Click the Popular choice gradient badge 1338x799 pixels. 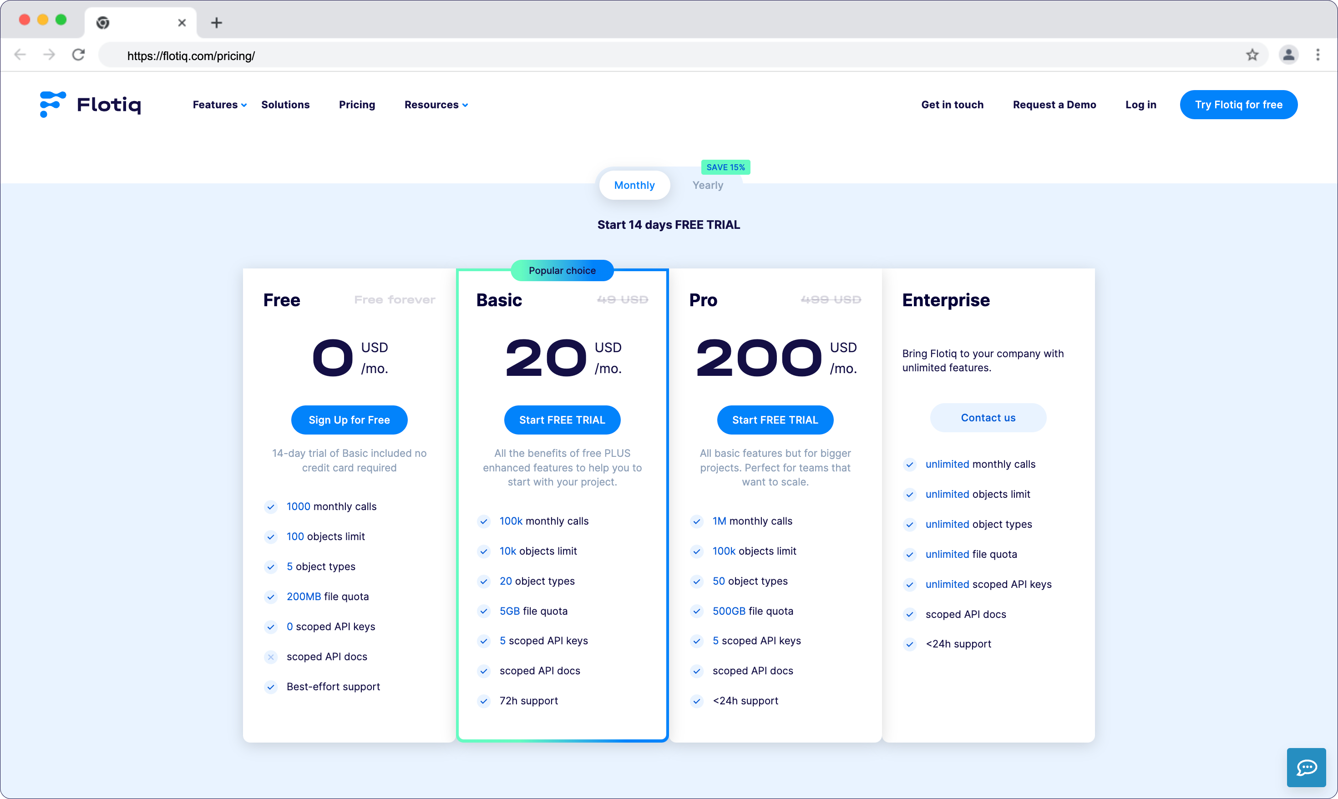[562, 271]
